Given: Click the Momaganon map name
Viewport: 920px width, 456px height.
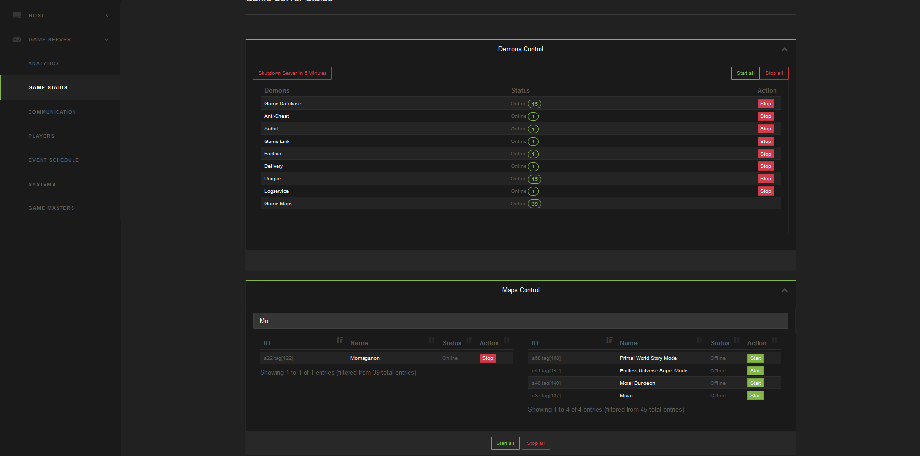Looking at the screenshot, I should click(365, 358).
